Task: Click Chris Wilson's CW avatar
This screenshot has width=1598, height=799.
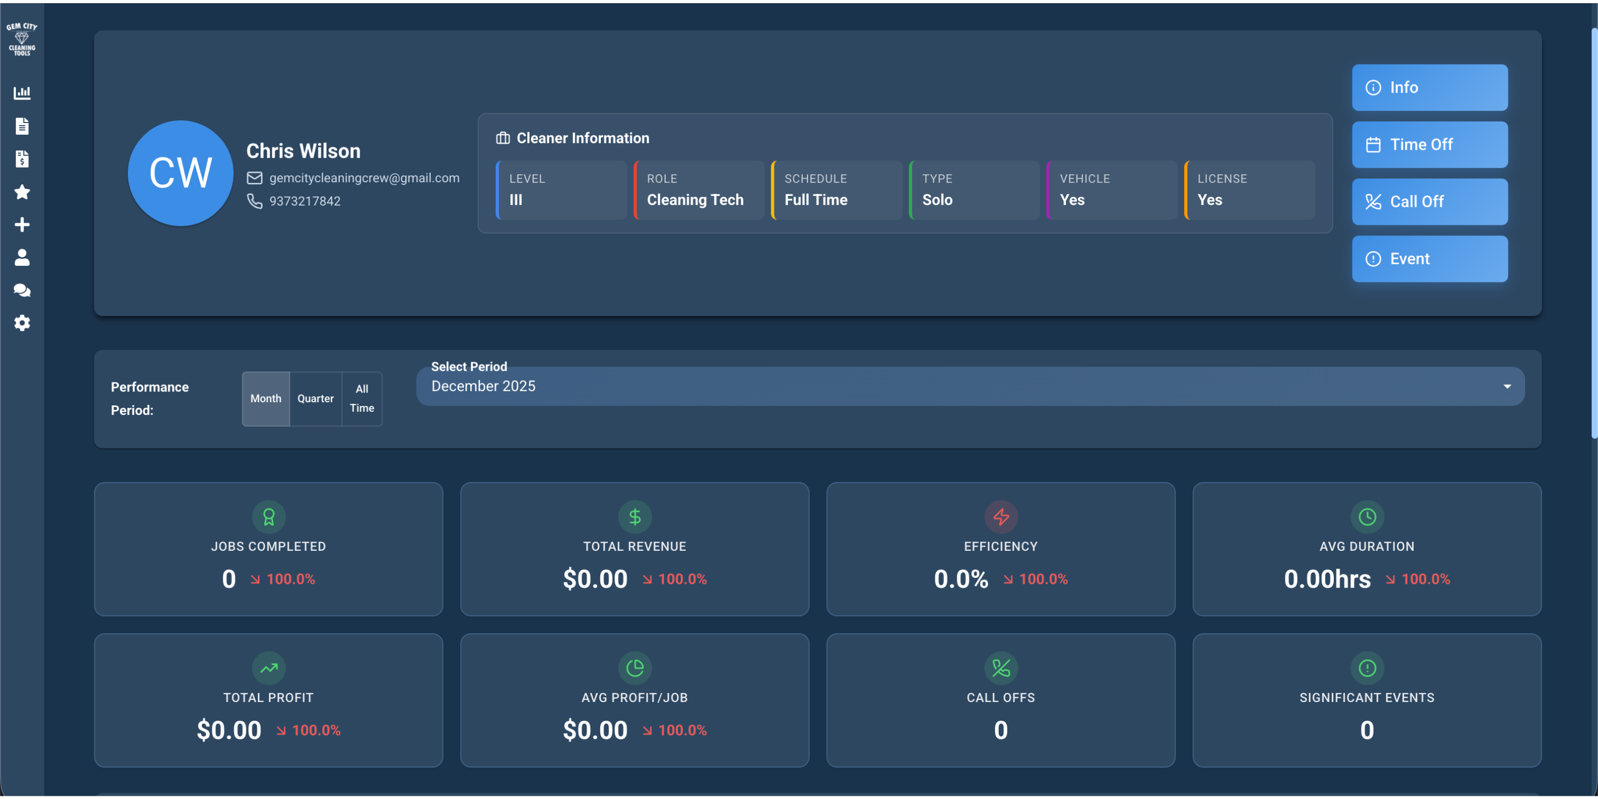Action: (x=180, y=174)
